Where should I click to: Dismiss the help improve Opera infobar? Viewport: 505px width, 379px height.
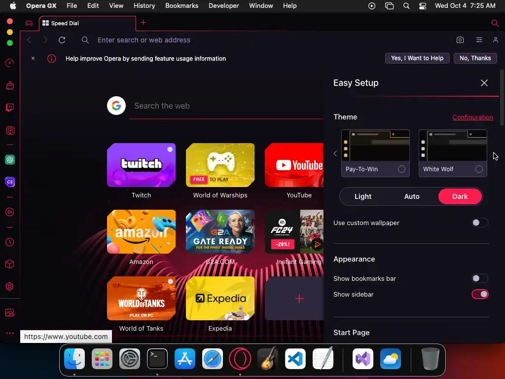coord(33,58)
